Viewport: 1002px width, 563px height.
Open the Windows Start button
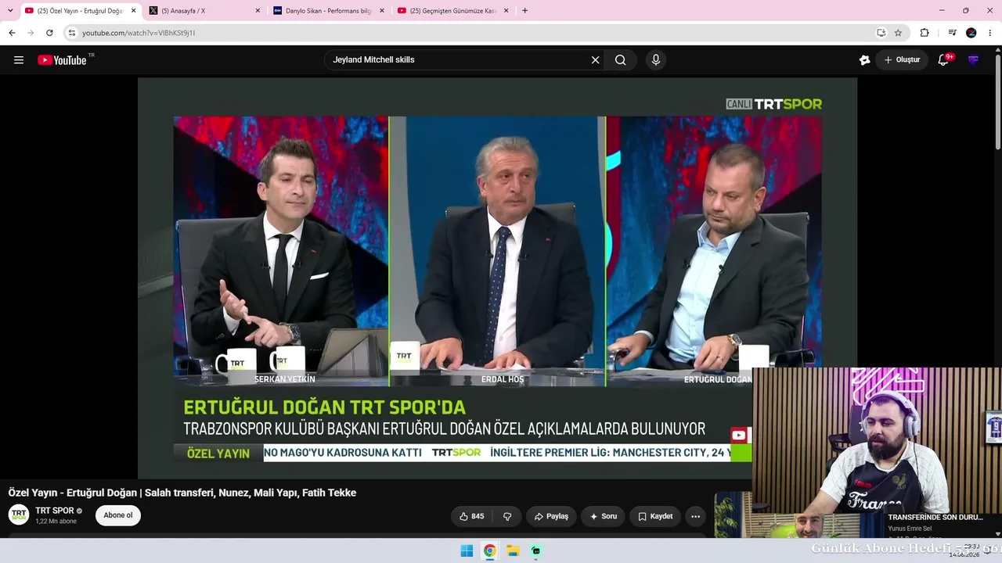(x=467, y=550)
